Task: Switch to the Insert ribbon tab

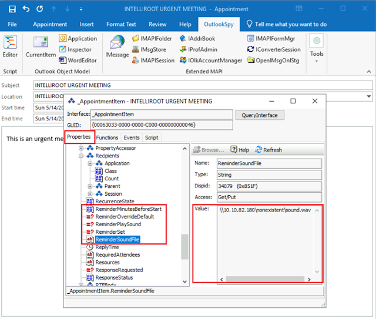Action: pyautogui.click(x=86, y=24)
